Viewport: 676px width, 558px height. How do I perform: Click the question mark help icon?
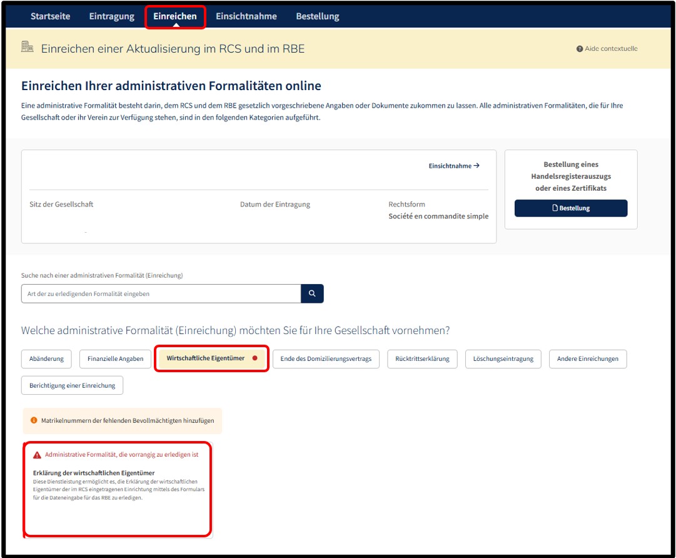(x=580, y=49)
